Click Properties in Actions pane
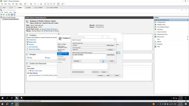 (160, 44)
